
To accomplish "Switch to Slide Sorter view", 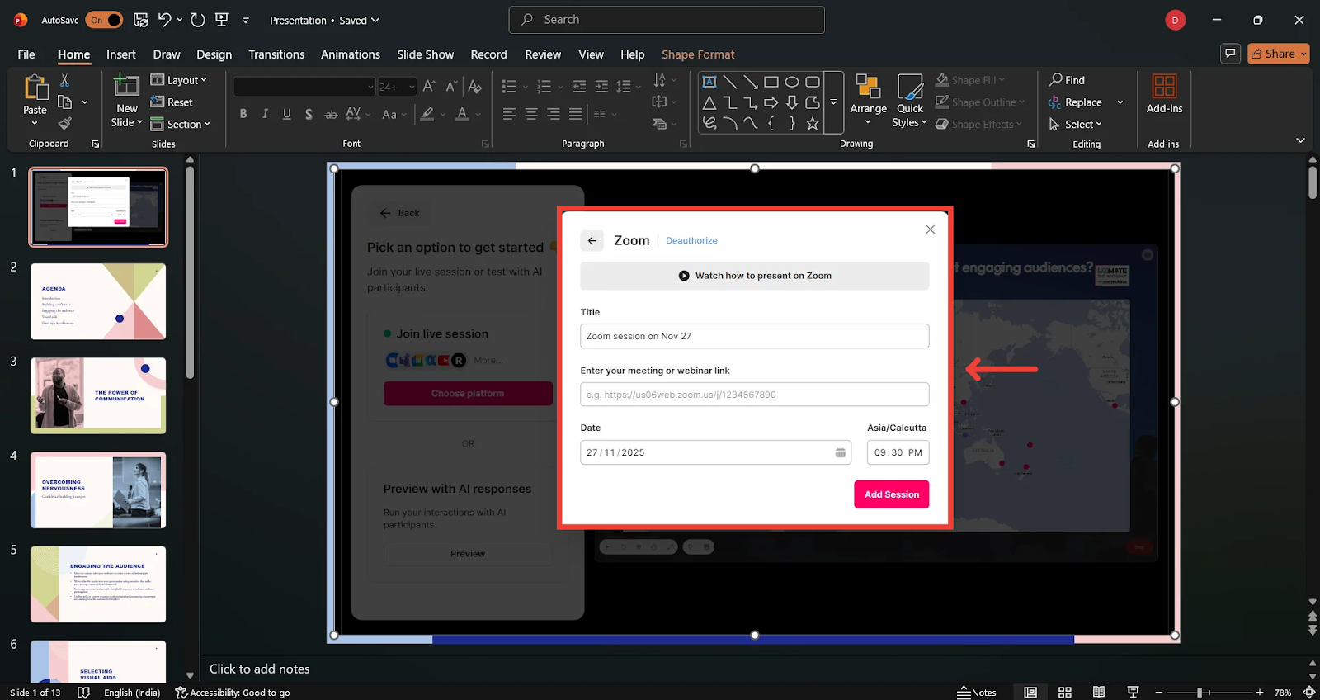I will (1065, 693).
